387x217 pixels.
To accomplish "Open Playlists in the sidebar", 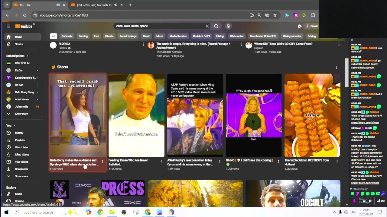I will tap(23, 140).
